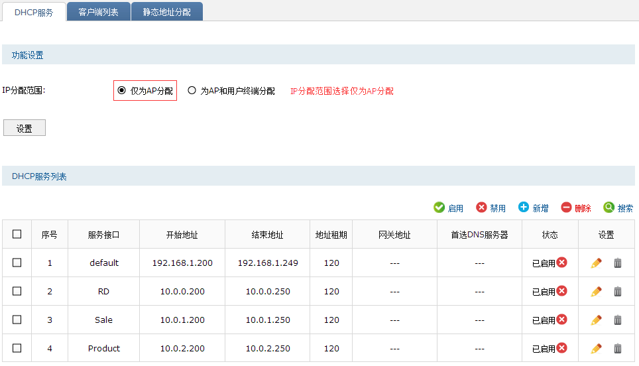The image size is (639, 366).
Task: Edit the Sale row with pencil icon
Action: pyautogui.click(x=596, y=320)
